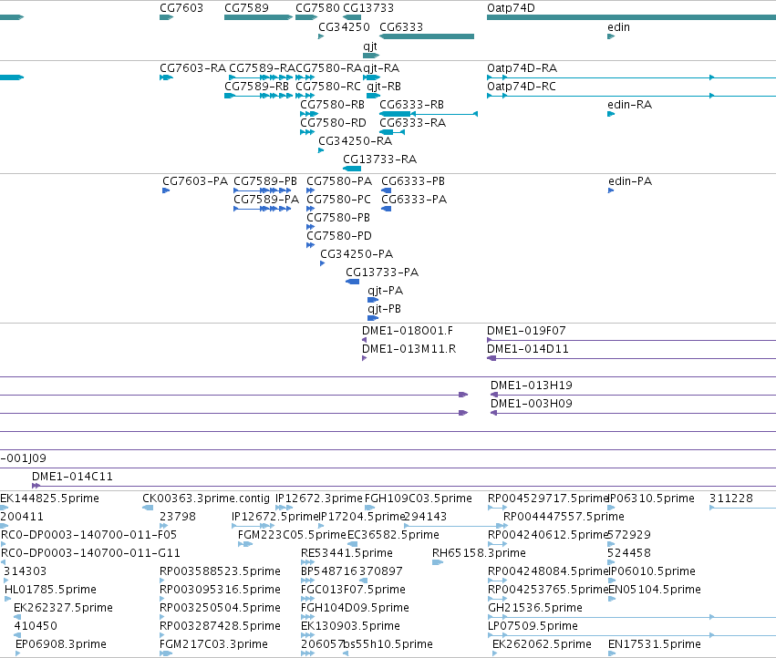
Task: Select the EK130903.5prime EST label
Action: (350, 626)
